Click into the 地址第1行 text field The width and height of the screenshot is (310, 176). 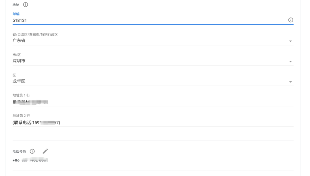point(144,102)
